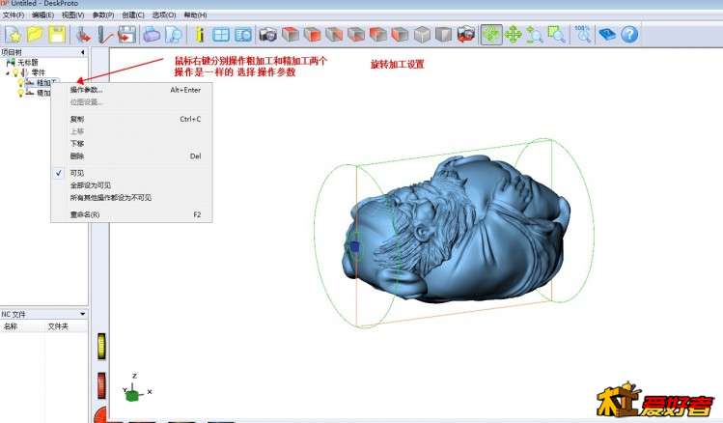Click the yellow information 'i' icon
Viewport: 723px width, 423px height.
200,35
